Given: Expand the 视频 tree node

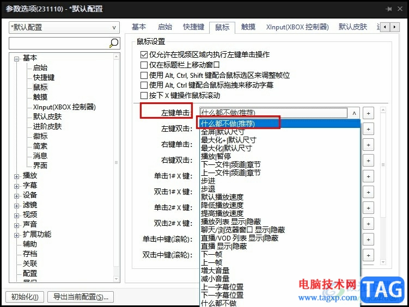Looking at the screenshot, I should click(16, 216).
